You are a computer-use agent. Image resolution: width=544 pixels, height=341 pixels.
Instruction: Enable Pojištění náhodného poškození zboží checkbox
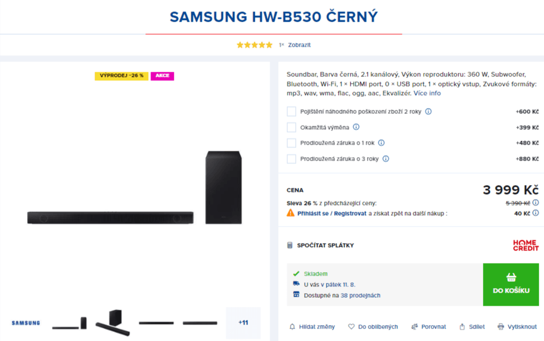click(291, 112)
